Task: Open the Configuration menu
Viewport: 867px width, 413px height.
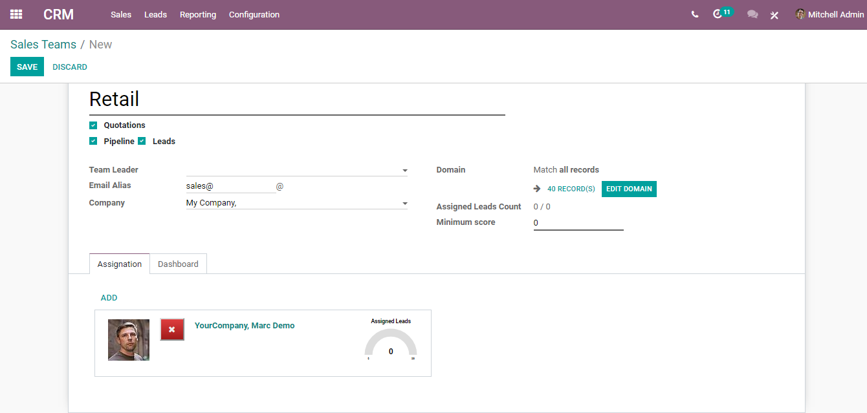Action: [254, 14]
